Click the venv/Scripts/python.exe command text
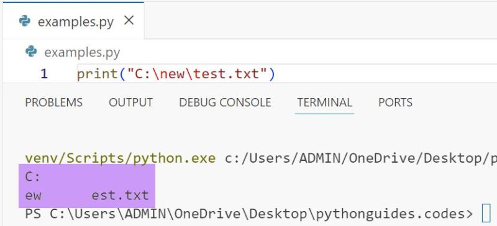 point(121,158)
